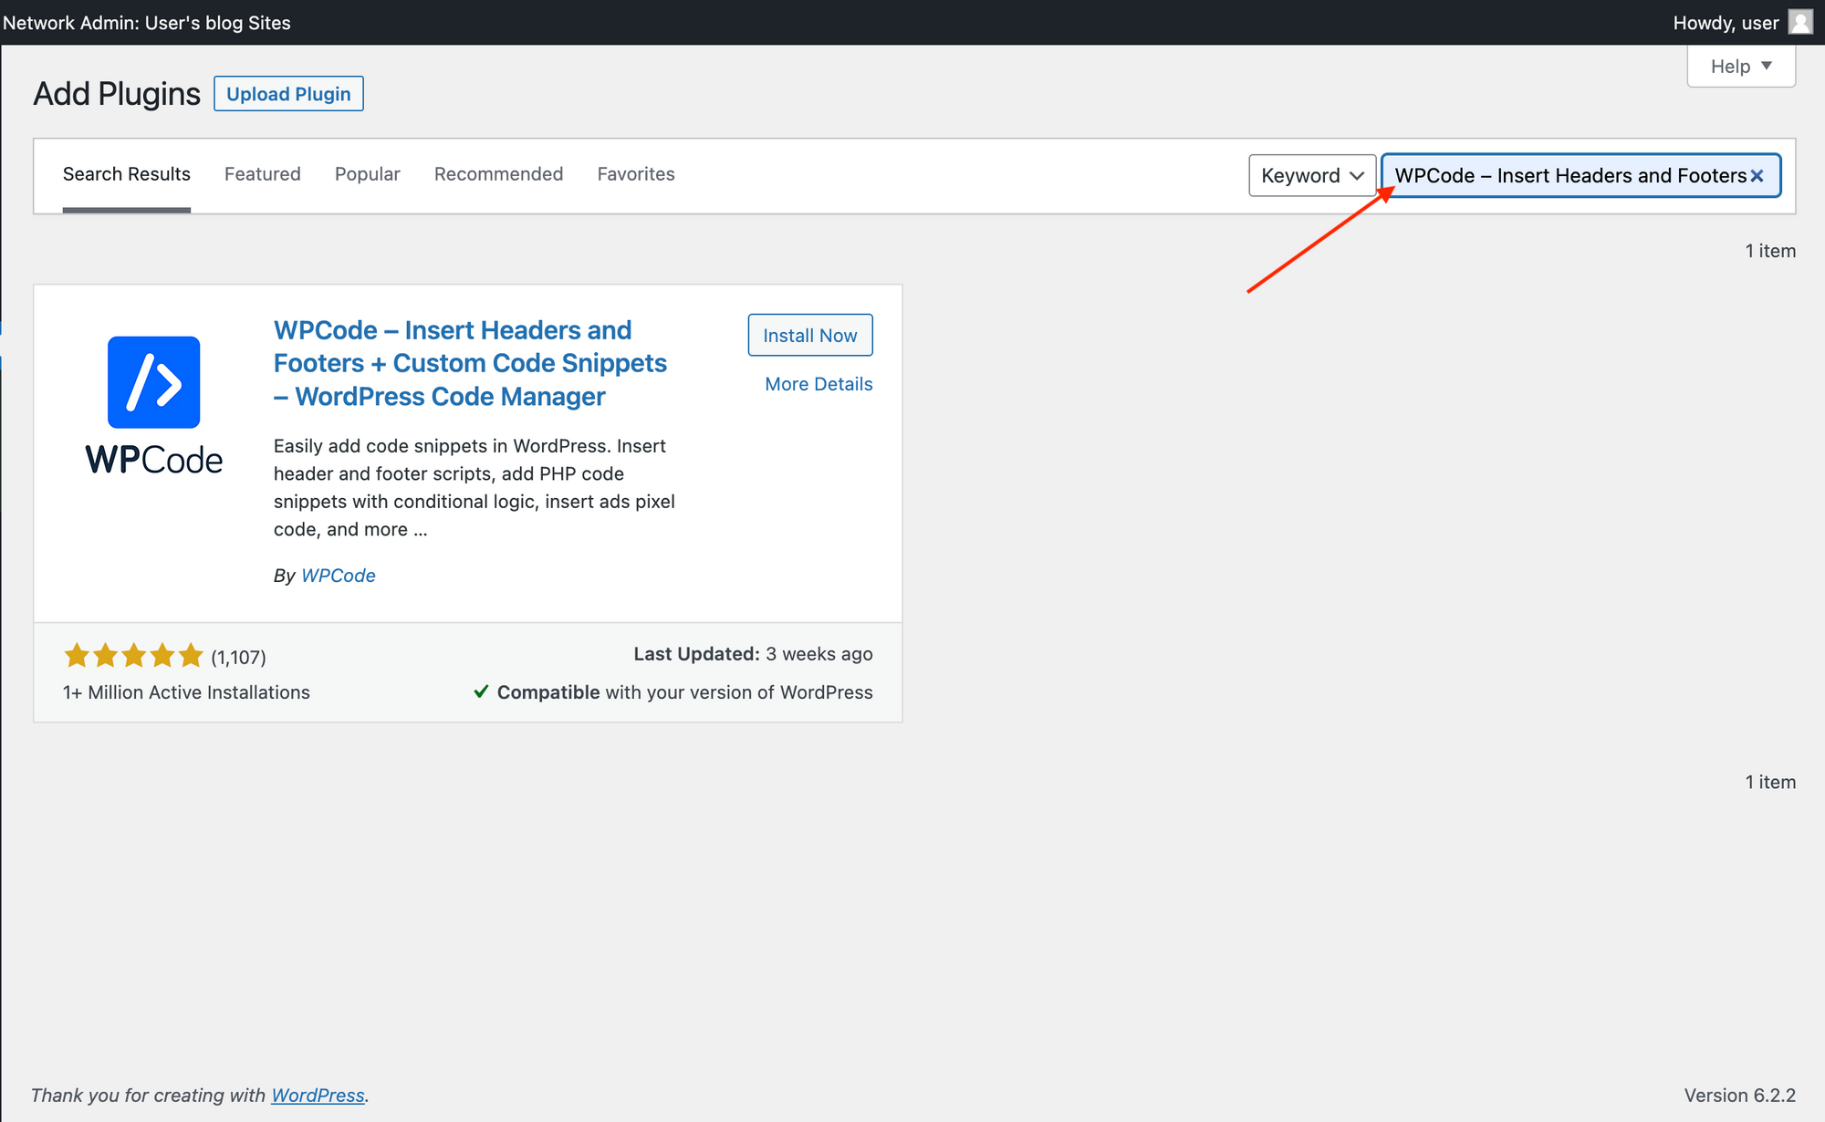
Task: Click the Upload Plugin button icon
Action: (x=288, y=92)
